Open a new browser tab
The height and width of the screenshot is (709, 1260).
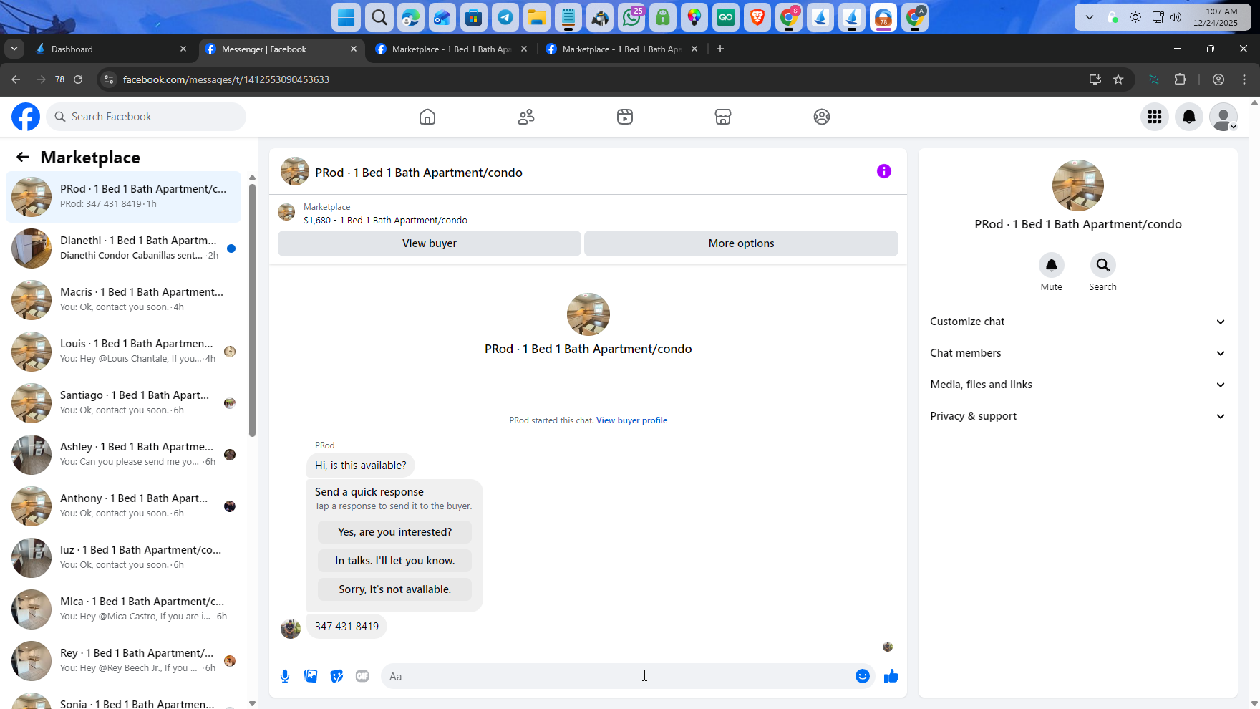click(x=720, y=49)
